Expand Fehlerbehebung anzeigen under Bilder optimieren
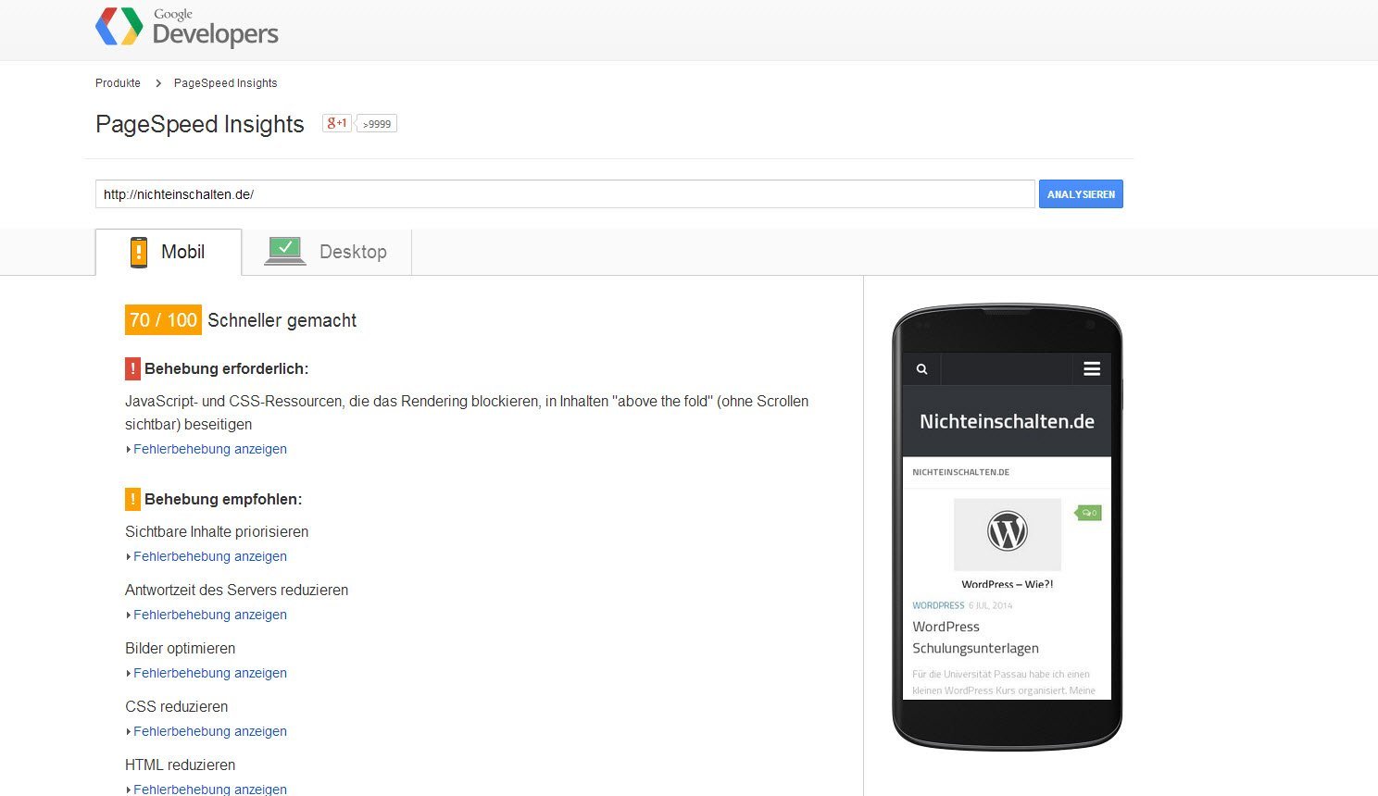The height and width of the screenshot is (796, 1378). [209, 673]
